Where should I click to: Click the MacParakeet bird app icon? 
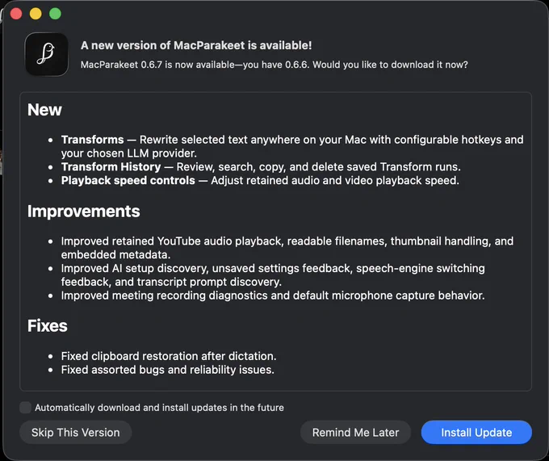[x=47, y=55]
